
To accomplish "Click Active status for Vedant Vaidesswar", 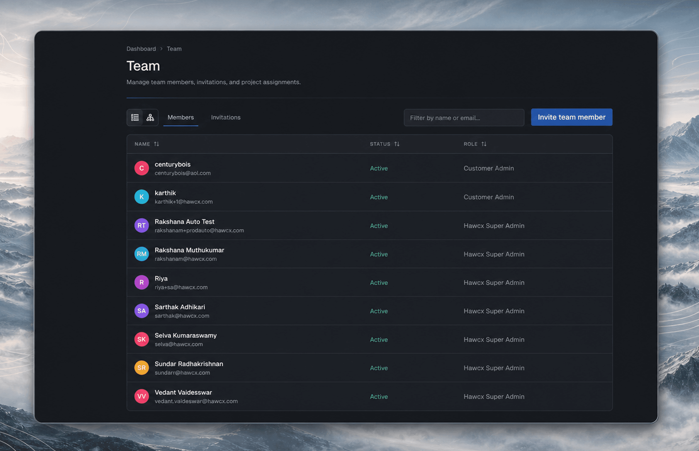I will pos(379,397).
